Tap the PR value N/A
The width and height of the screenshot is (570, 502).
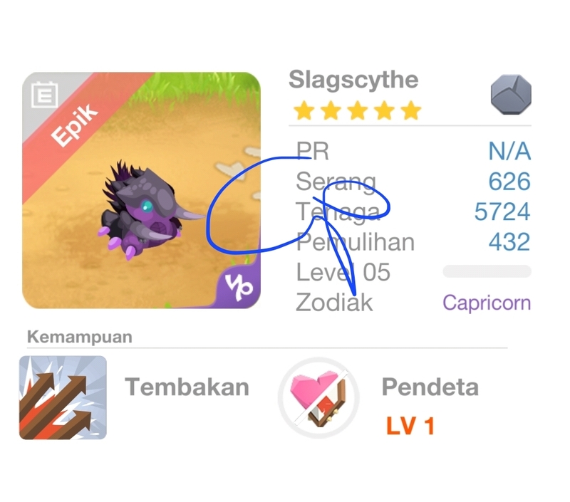pos(509,151)
